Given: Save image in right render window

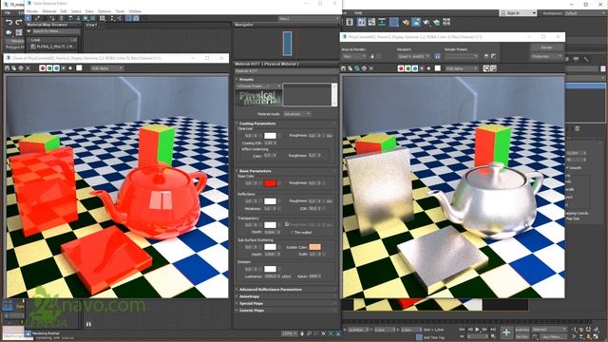Looking at the screenshot, I should pyautogui.click(x=344, y=68).
